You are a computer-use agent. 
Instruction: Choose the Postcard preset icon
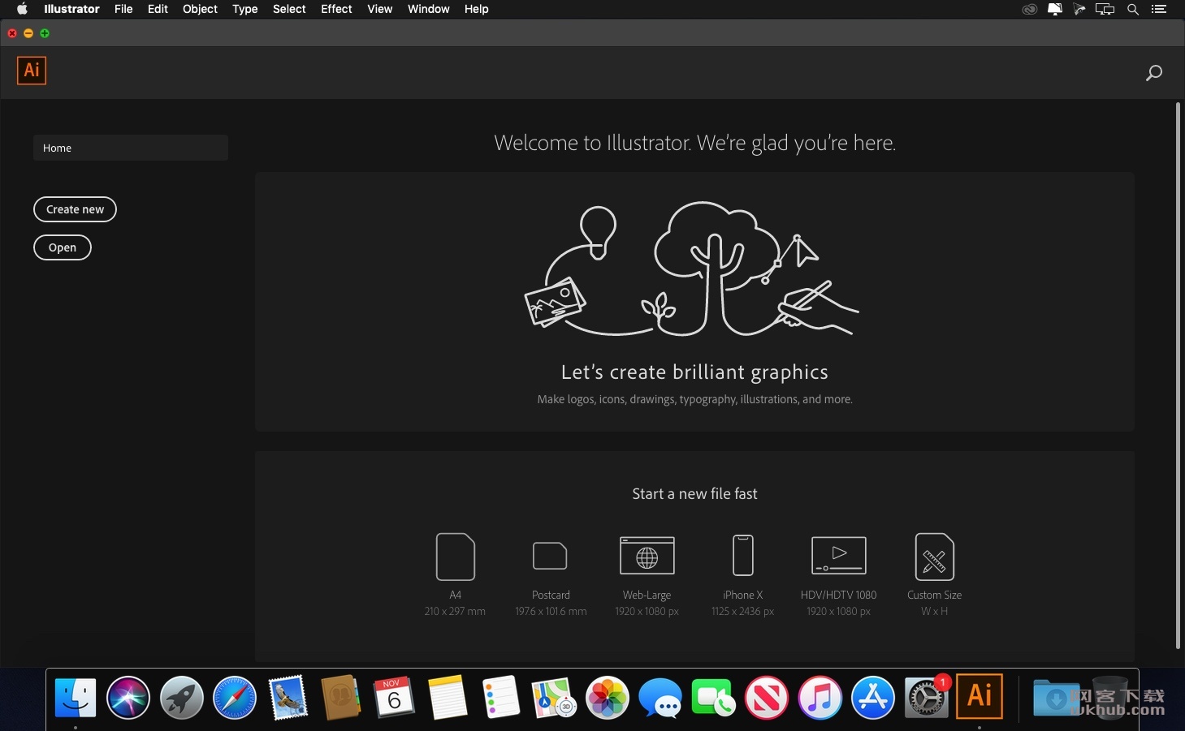tap(550, 557)
